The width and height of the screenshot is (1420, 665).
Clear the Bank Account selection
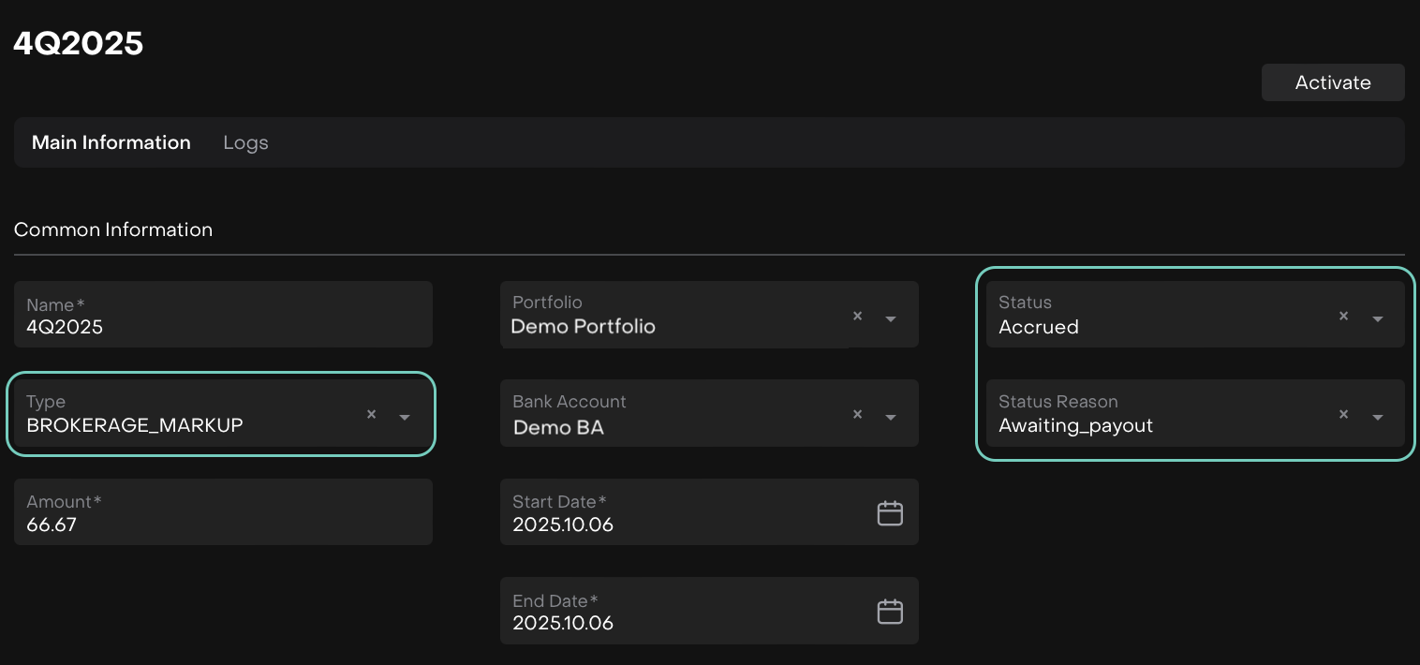[x=857, y=414]
